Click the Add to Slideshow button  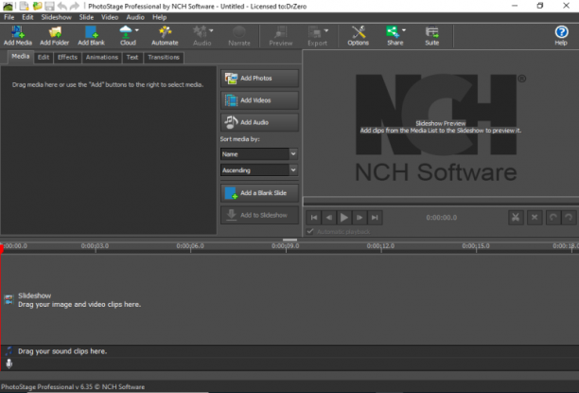click(x=259, y=215)
